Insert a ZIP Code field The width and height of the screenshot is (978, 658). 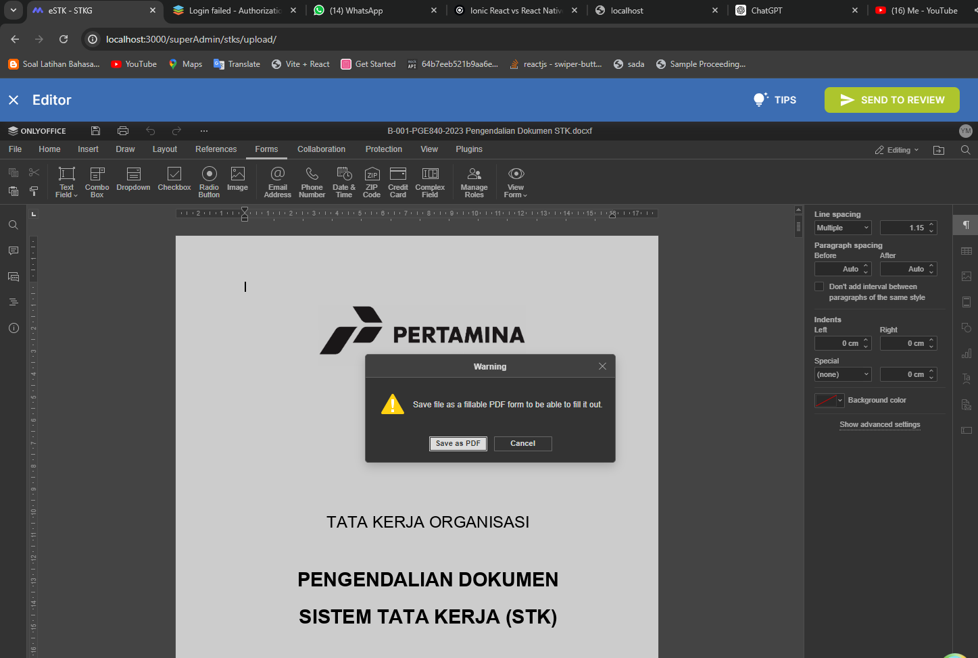pos(372,182)
